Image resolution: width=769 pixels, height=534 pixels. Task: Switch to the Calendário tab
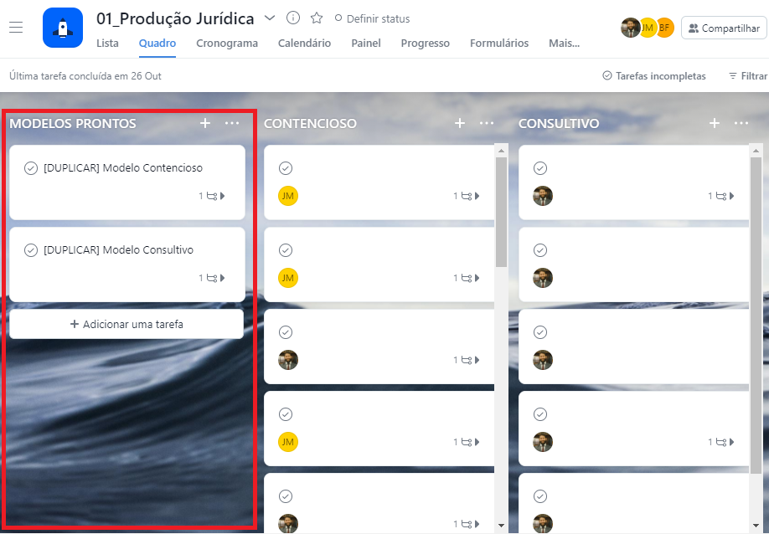(x=304, y=43)
